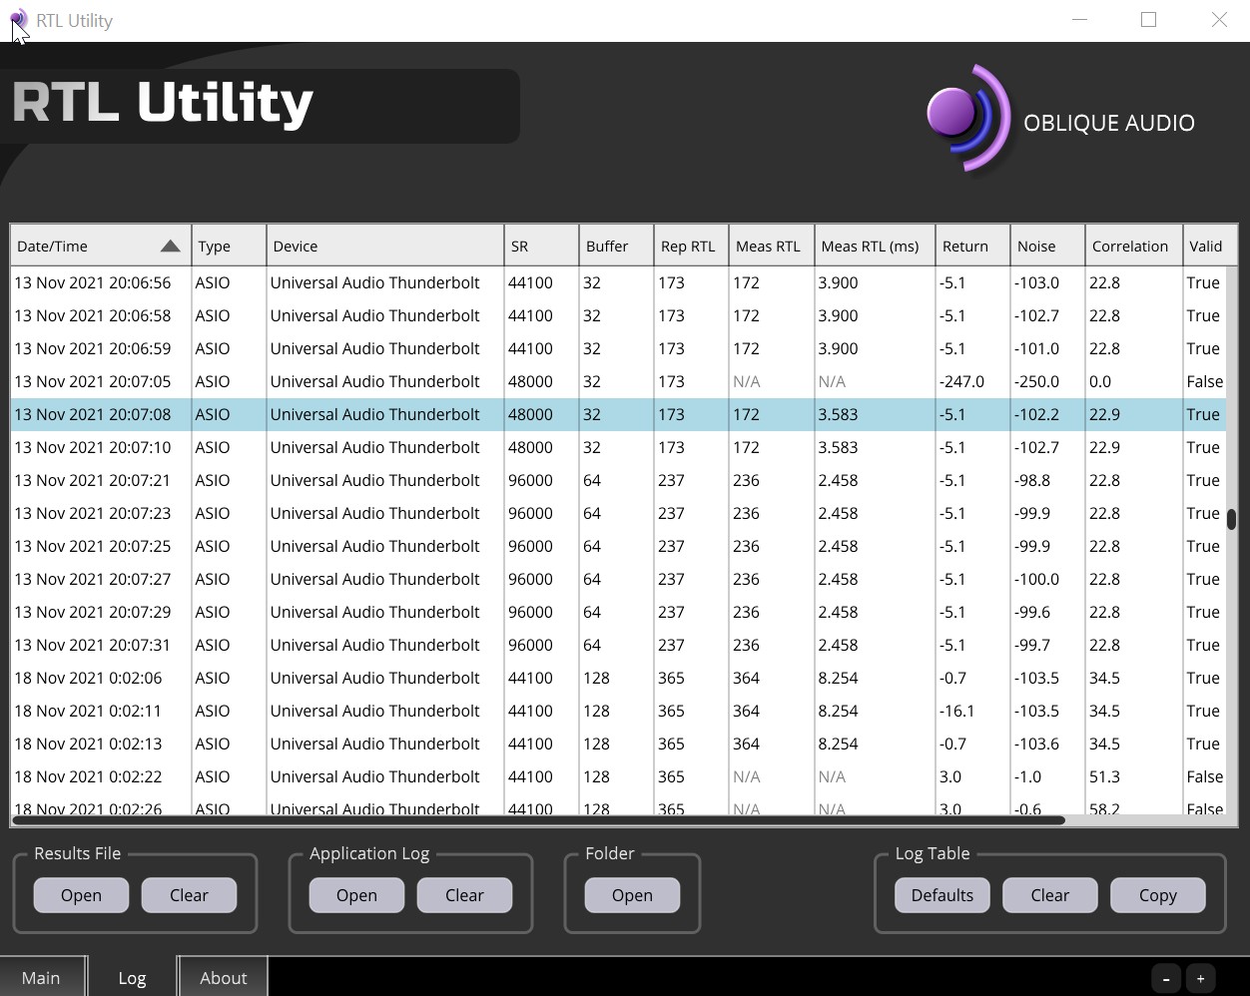The height and width of the screenshot is (996, 1250).
Task: Sort by Noise column header
Action: point(1047,246)
